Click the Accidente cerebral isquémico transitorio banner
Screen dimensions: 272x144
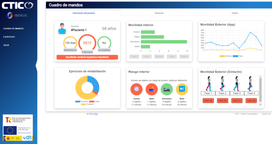tap(87, 57)
